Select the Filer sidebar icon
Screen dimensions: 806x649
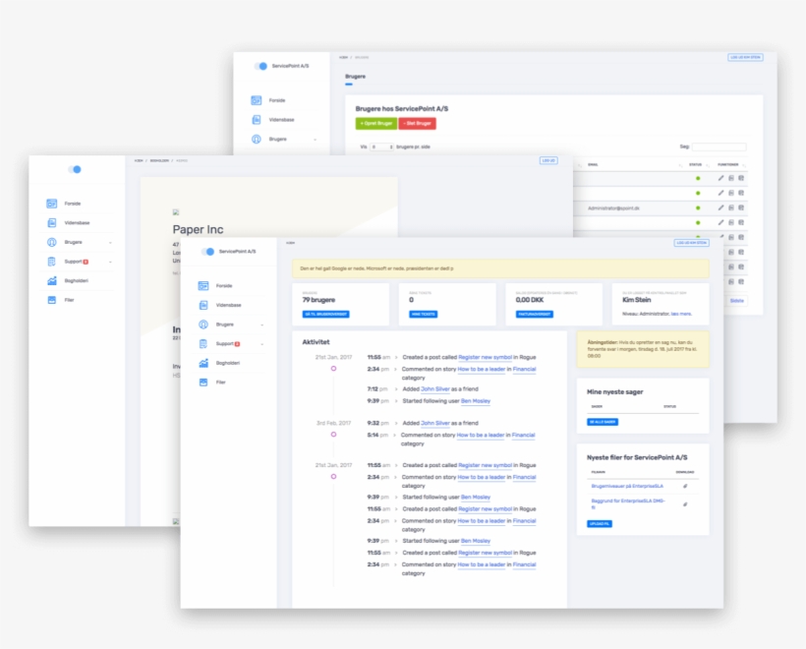click(202, 383)
